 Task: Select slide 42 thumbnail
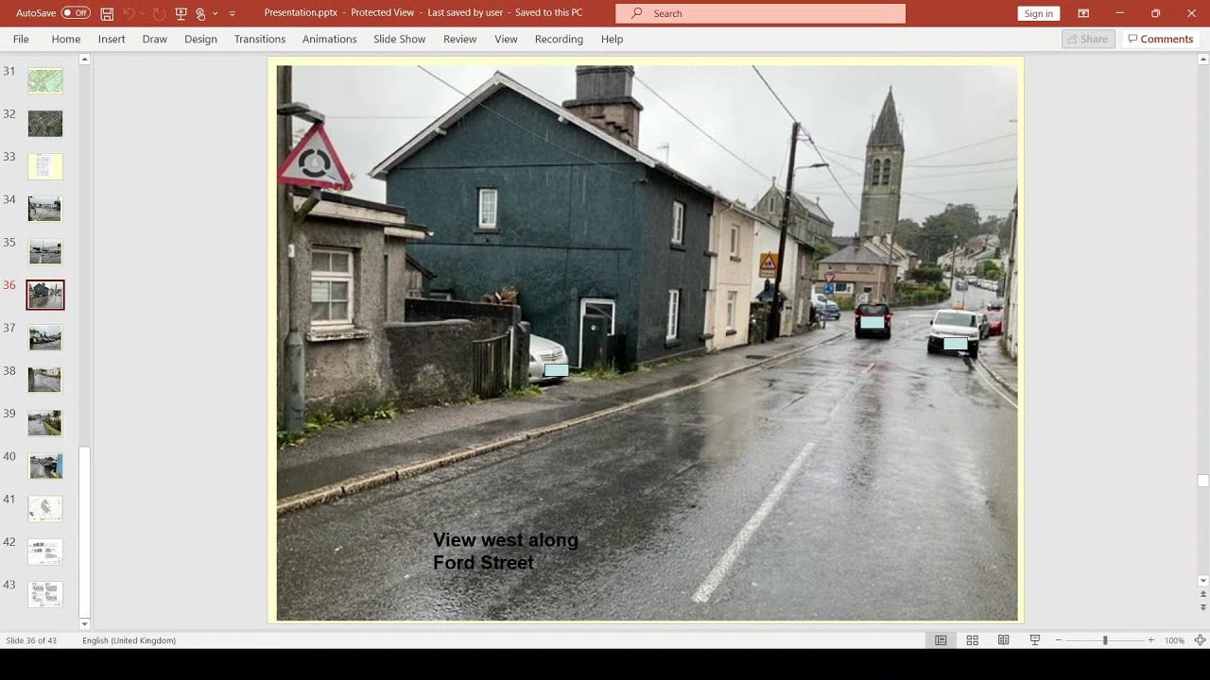tap(45, 552)
